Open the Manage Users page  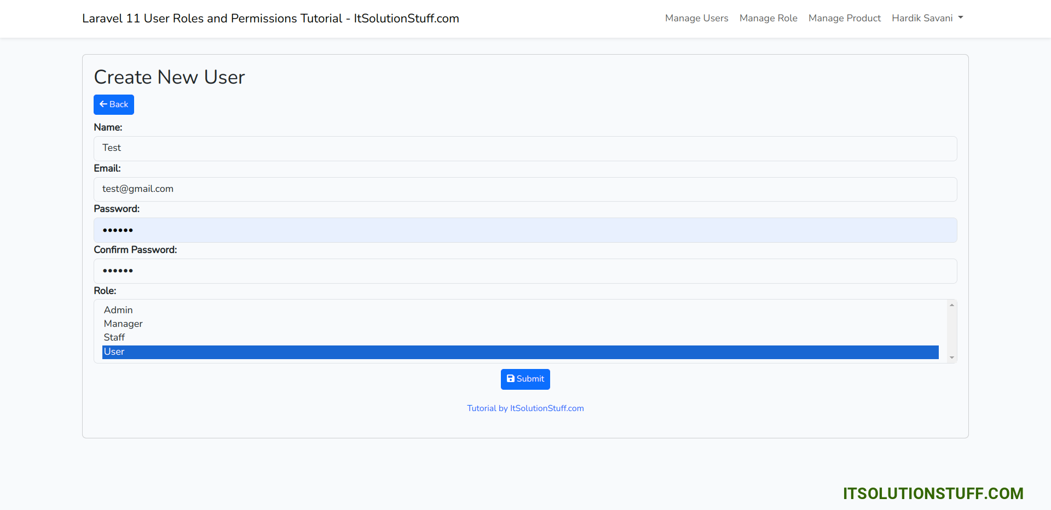[696, 18]
